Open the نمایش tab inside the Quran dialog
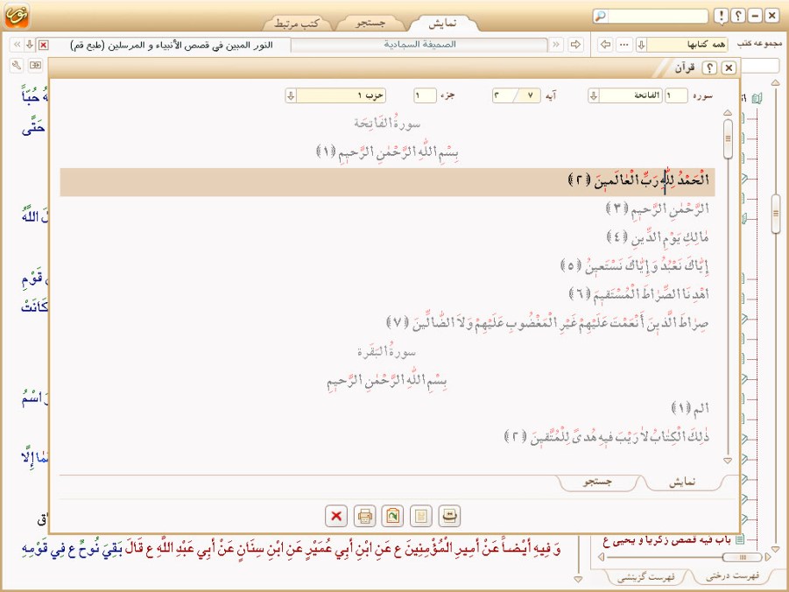 pyautogui.click(x=682, y=483)
